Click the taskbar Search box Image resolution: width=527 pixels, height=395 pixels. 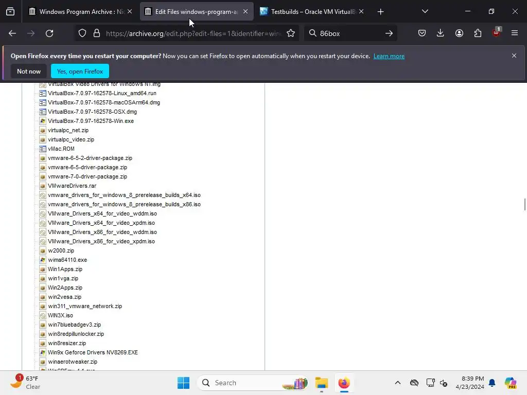252,383
